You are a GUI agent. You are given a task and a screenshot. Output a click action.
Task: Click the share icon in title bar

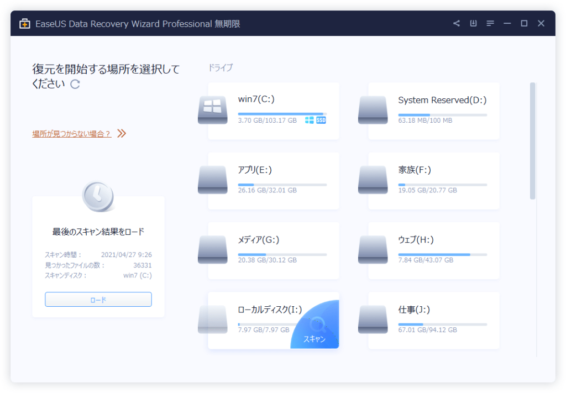(x=456, y=23)
